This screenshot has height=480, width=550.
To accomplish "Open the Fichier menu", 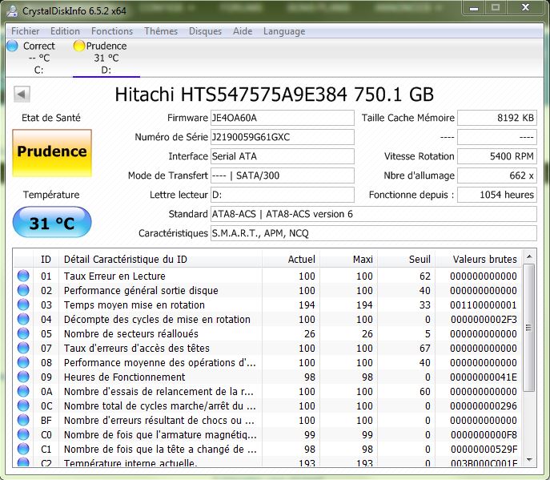I will point(26,31).
